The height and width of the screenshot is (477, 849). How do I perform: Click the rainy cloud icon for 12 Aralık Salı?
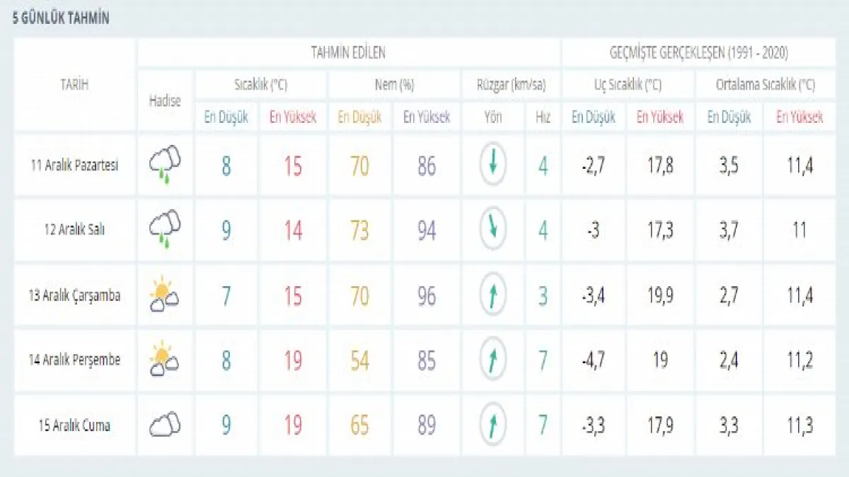165,230
